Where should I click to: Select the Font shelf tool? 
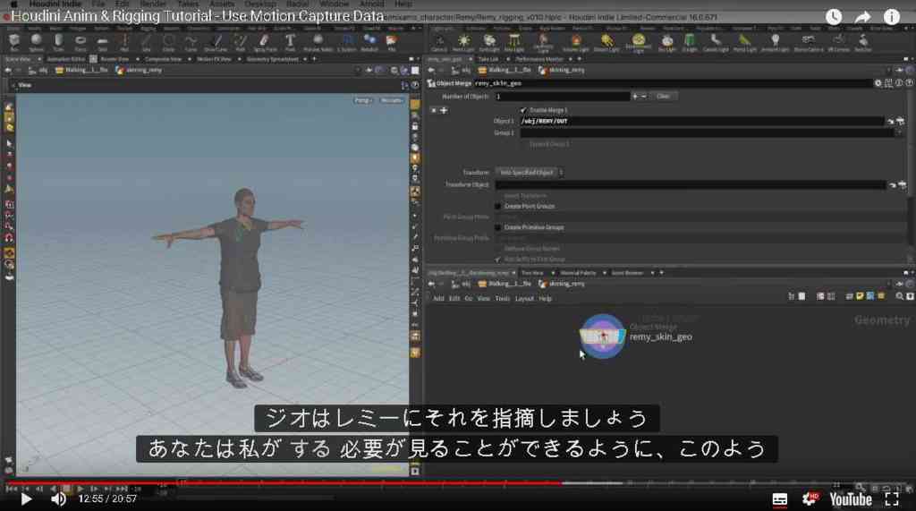click(290, 42)
